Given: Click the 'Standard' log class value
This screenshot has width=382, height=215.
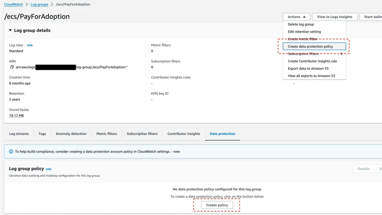Looking at the screenshot, I should [x=16, y=51].
